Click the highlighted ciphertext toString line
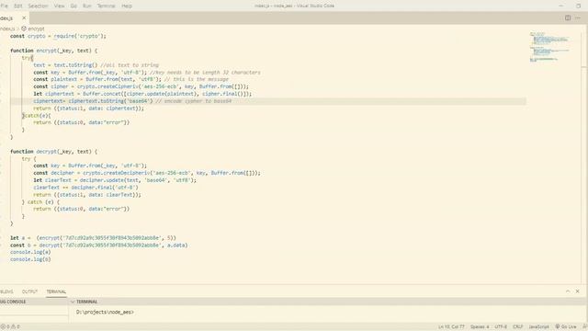The image size is (588, 331). pos(132,101)
